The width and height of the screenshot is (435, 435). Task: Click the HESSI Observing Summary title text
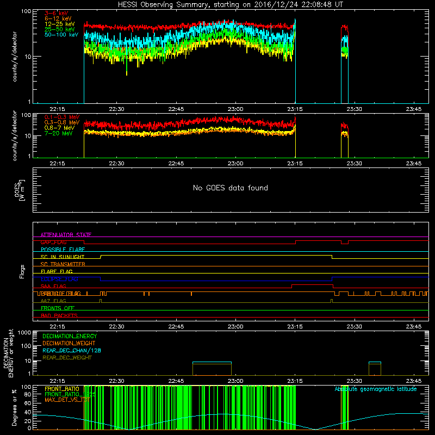tap(230, 5)
